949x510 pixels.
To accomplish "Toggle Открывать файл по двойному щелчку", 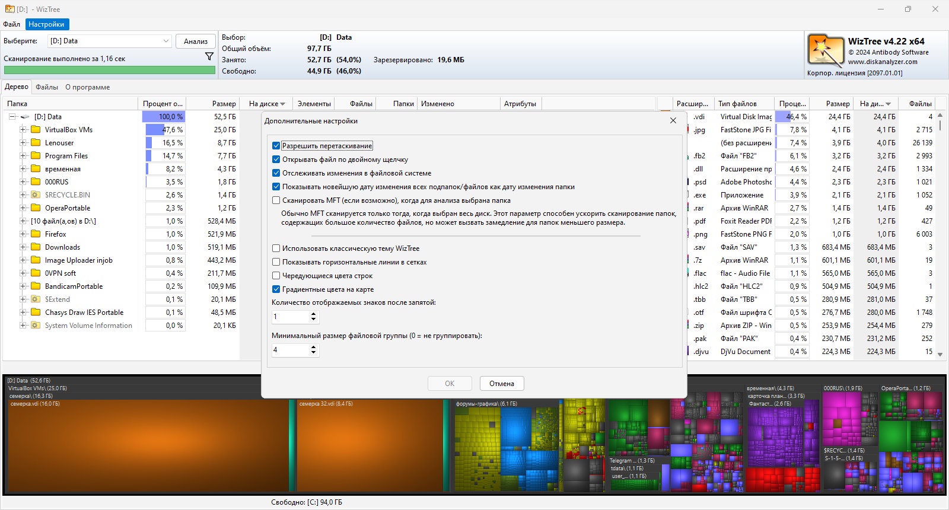I will click(276, 159).
